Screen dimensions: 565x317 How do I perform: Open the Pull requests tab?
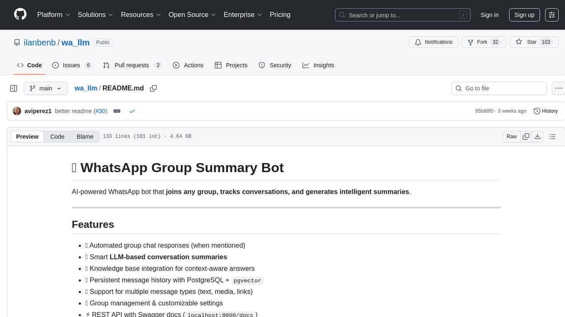tap(132, 65)
